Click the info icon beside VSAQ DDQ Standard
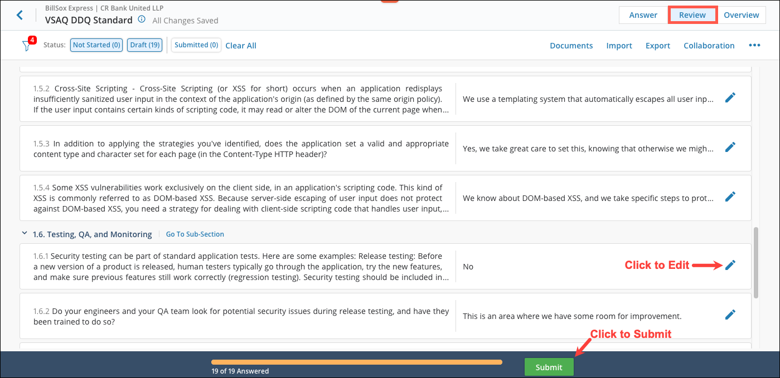 (142, 19)
